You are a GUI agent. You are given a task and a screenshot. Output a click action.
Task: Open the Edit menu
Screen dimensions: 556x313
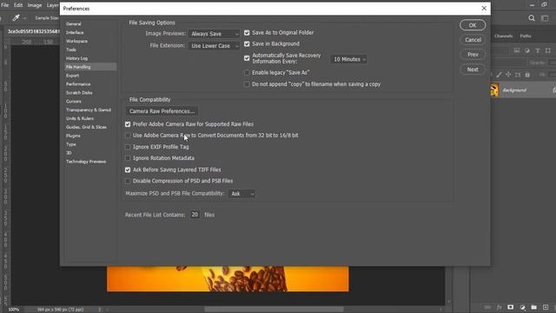18,5
